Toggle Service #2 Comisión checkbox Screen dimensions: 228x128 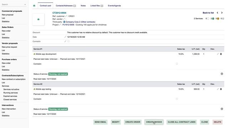point(177,99)
